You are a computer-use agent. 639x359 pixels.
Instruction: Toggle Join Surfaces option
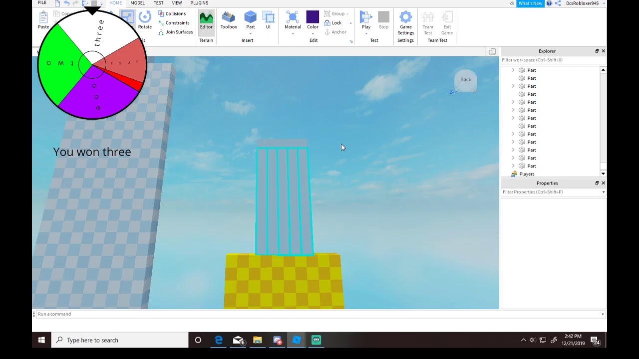175,32
